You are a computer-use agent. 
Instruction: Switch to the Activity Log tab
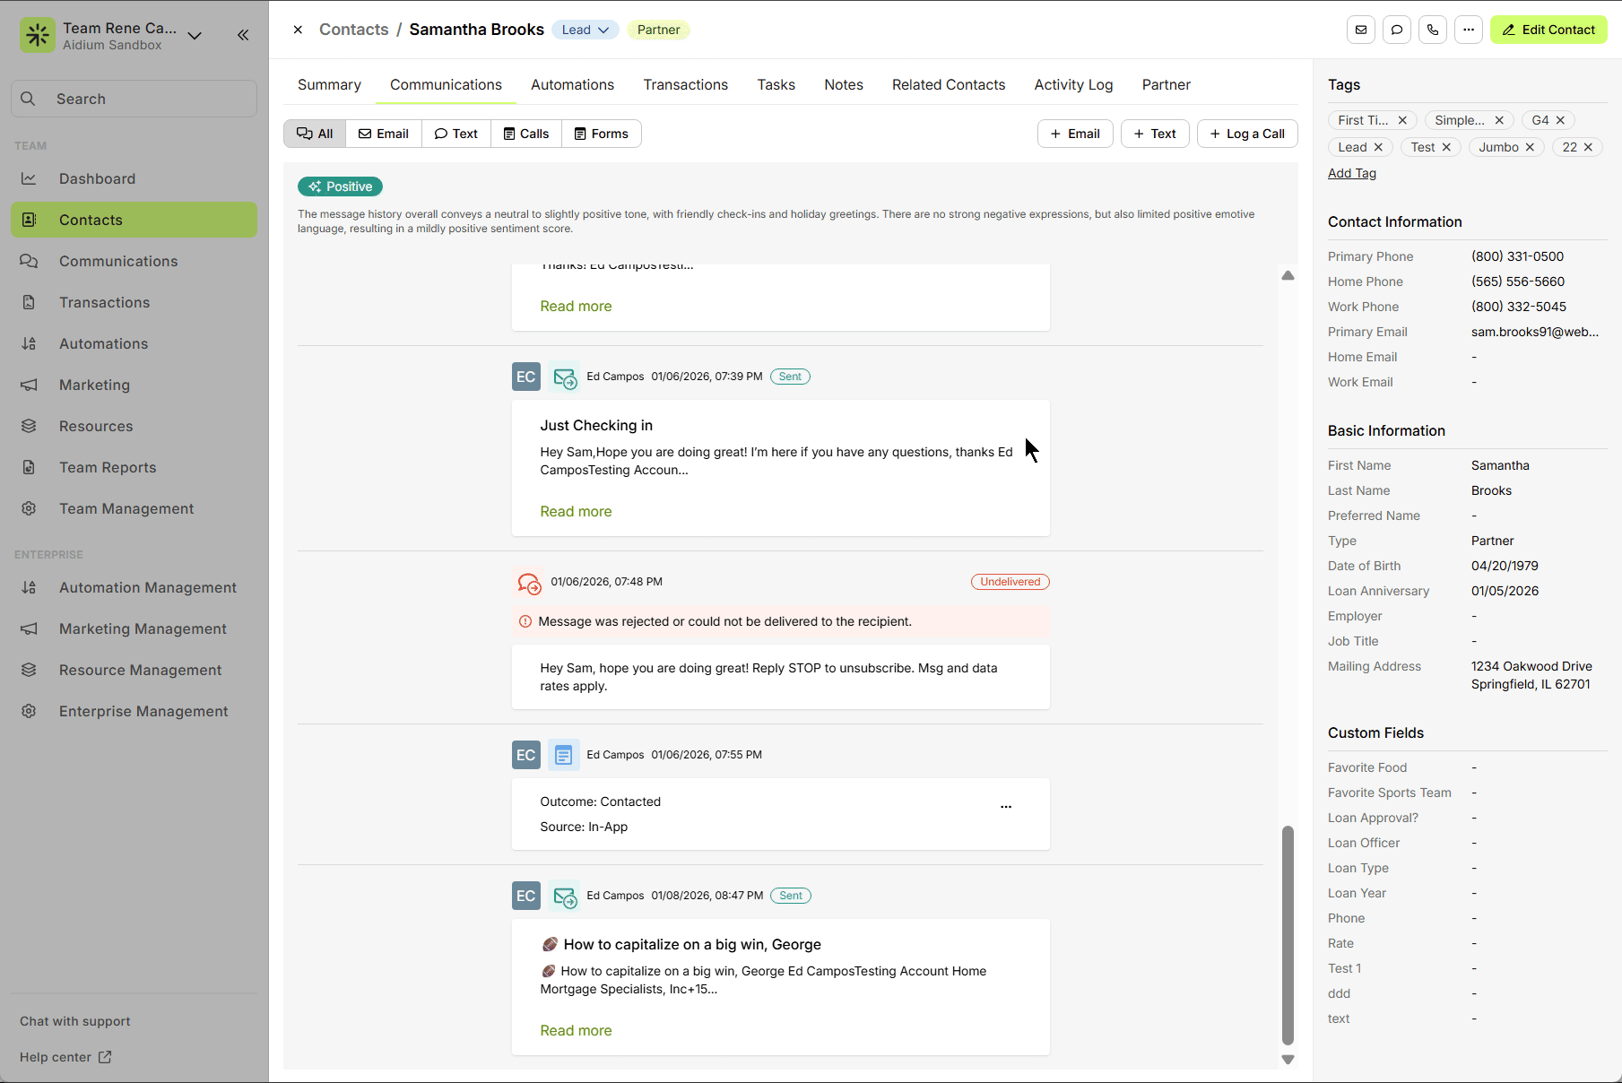point(1073,84)
